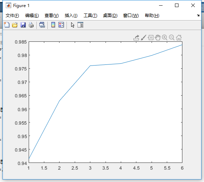Enable the data brushing tool
Viewport: 204px width, 182px height.
point(143,38)
